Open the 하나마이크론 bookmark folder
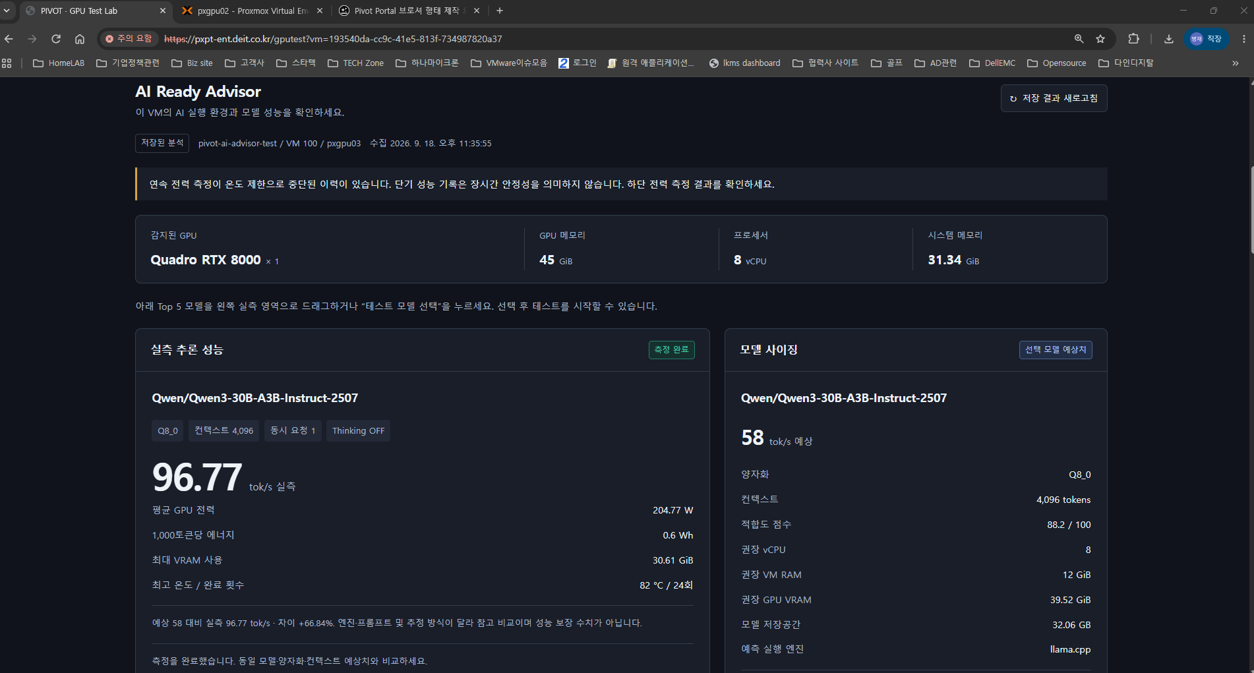The image size is (1254, 673). coord(427,63)
